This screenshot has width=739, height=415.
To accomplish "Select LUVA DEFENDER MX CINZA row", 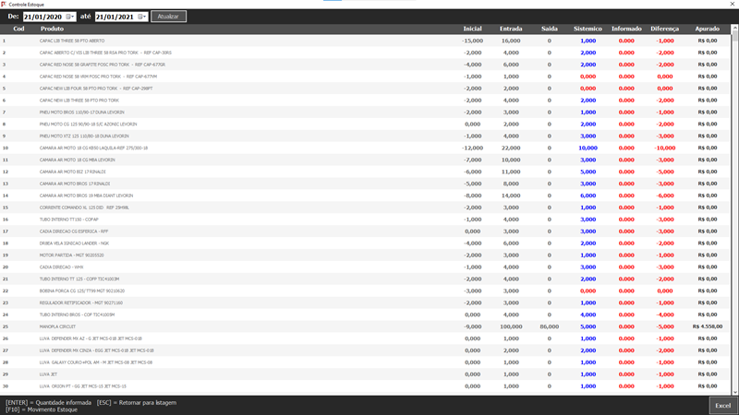I will pos(365,350).
